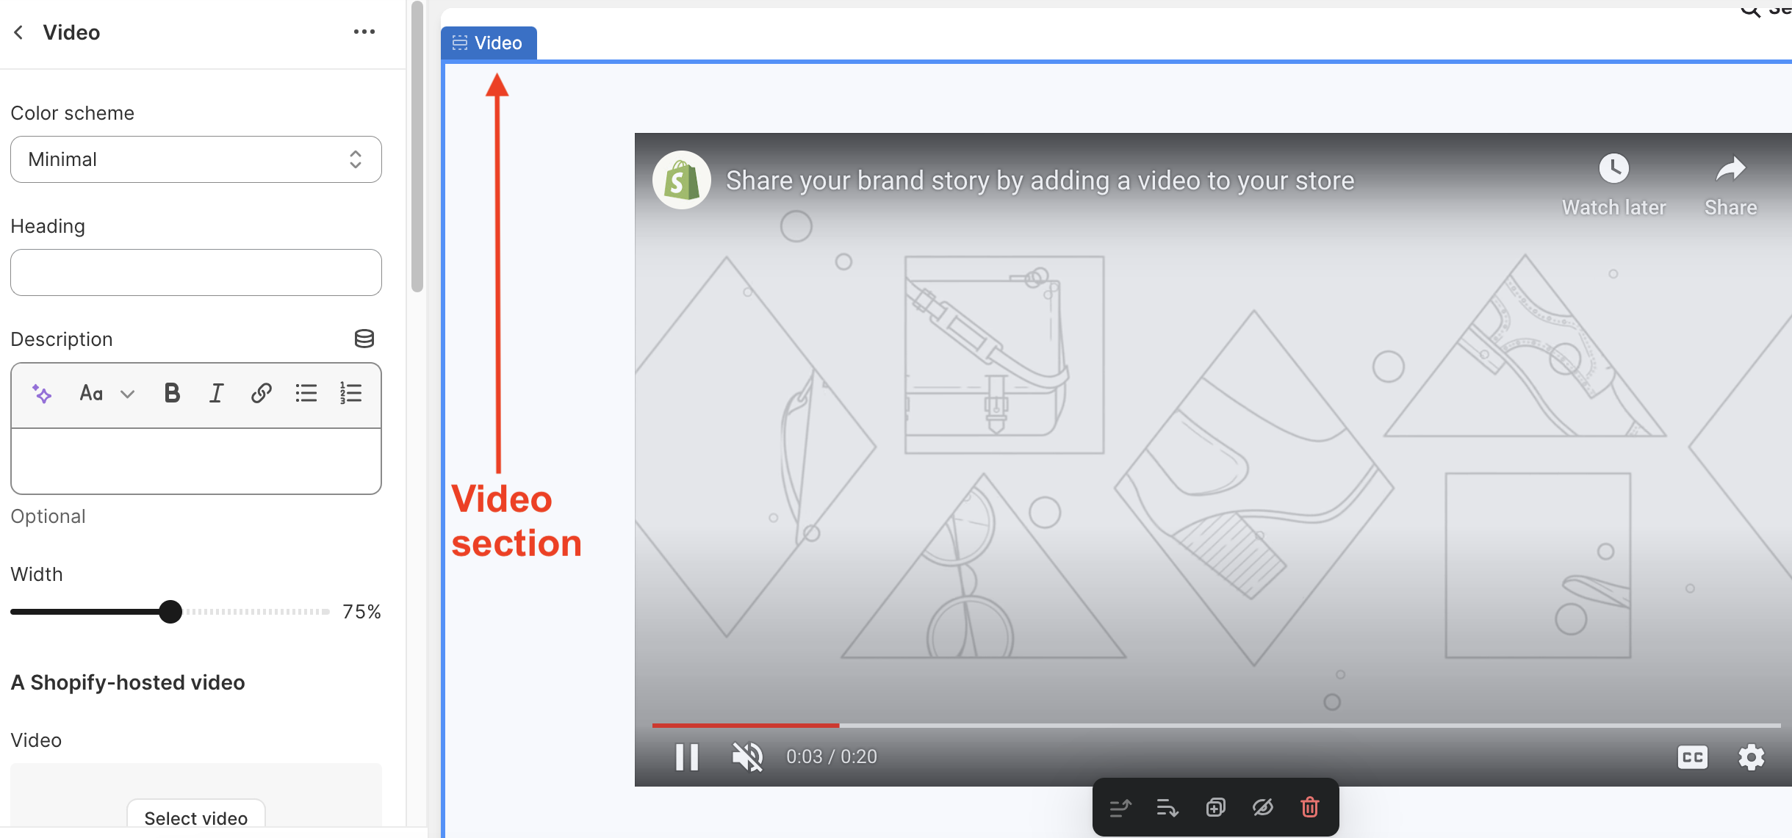The width and height of the screenshot is (1792, 838).
Task: Add a numbered list in Description
Action: [351, 394]
